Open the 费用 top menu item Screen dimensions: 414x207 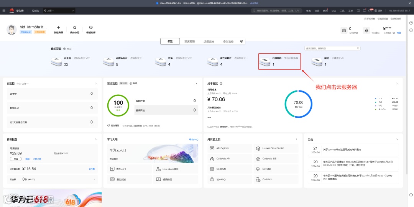(x=325, y=11)
